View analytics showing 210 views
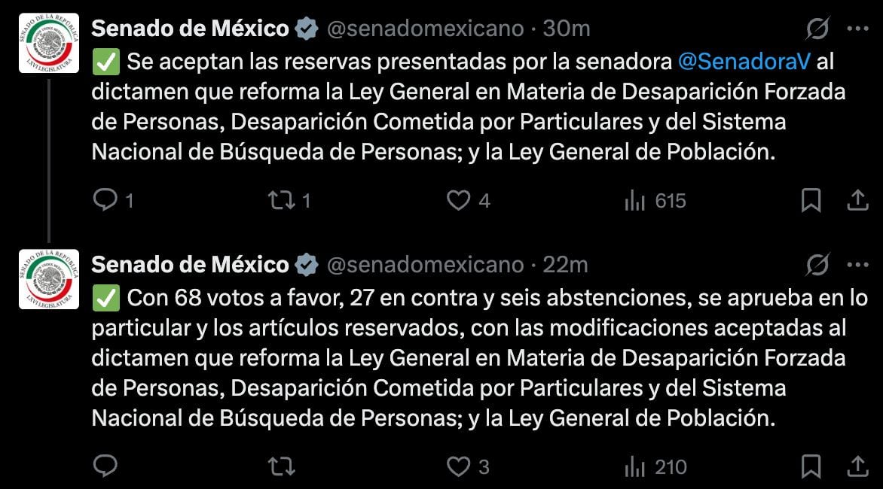 tap(638, 466)
